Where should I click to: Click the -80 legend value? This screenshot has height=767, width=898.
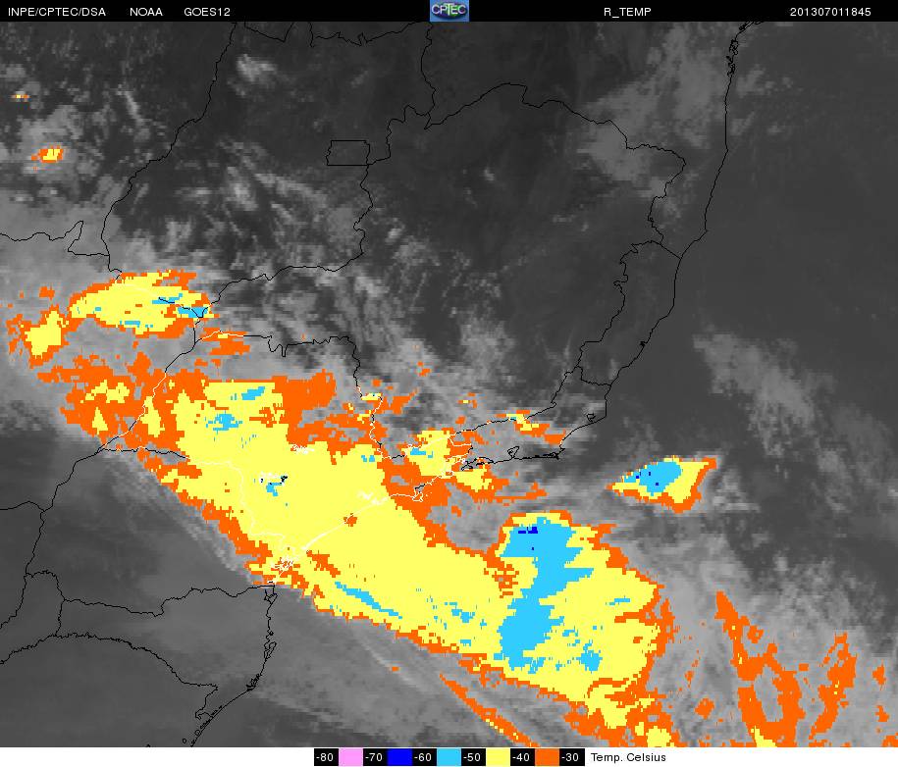[326, 757]
